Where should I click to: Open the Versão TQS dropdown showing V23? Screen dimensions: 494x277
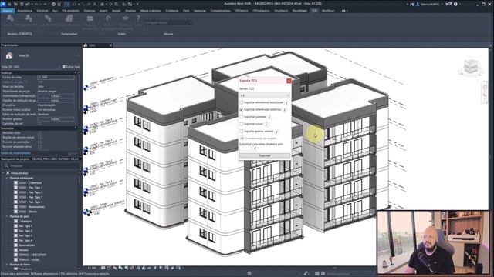[x=264, y=95]
